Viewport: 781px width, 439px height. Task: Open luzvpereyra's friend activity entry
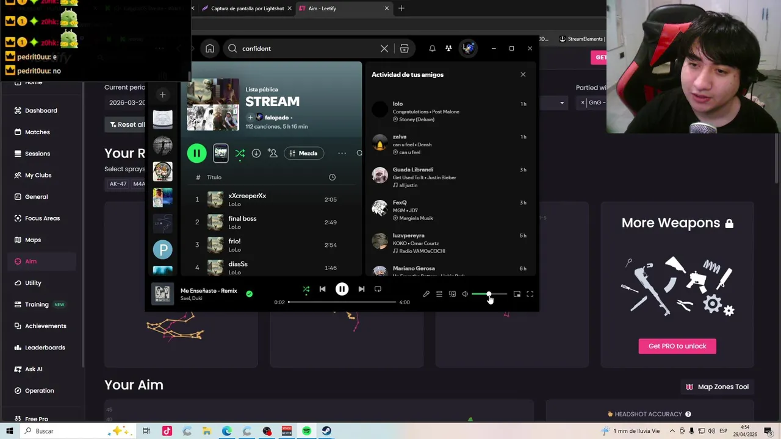pyautogui.click(x=450, y=243)
